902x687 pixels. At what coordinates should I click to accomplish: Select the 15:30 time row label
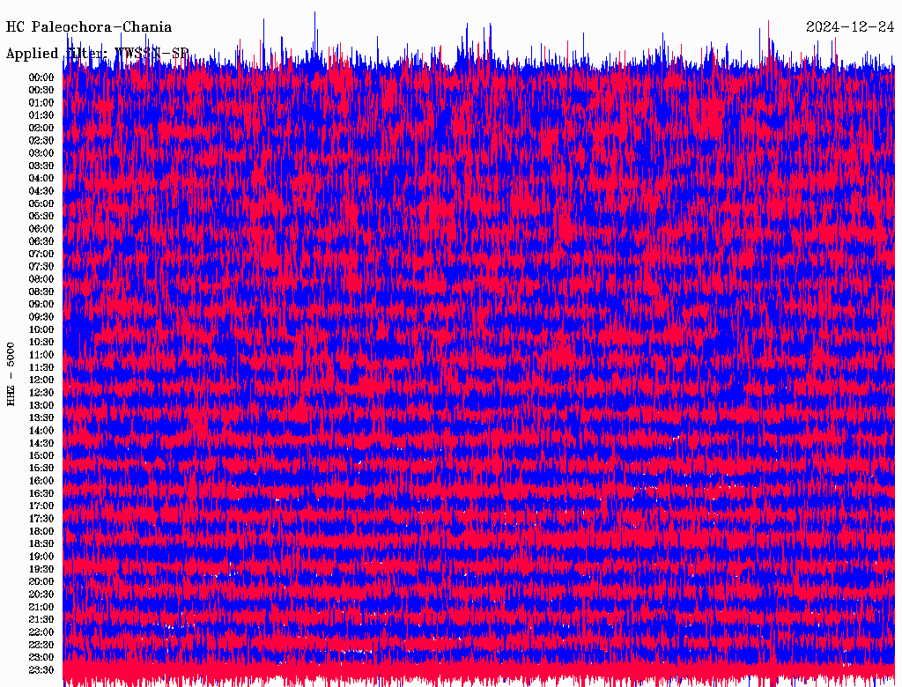pos(41,469)
